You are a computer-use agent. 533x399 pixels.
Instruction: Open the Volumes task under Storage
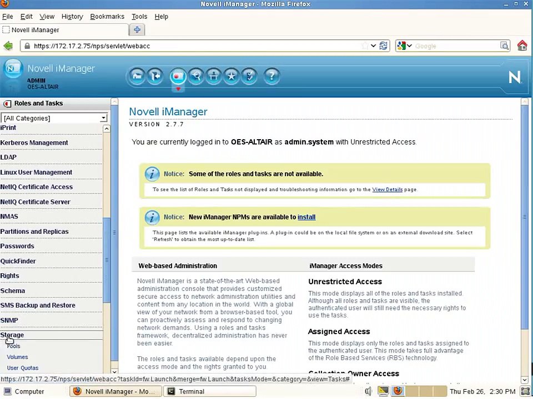click(x=17, y=357)
